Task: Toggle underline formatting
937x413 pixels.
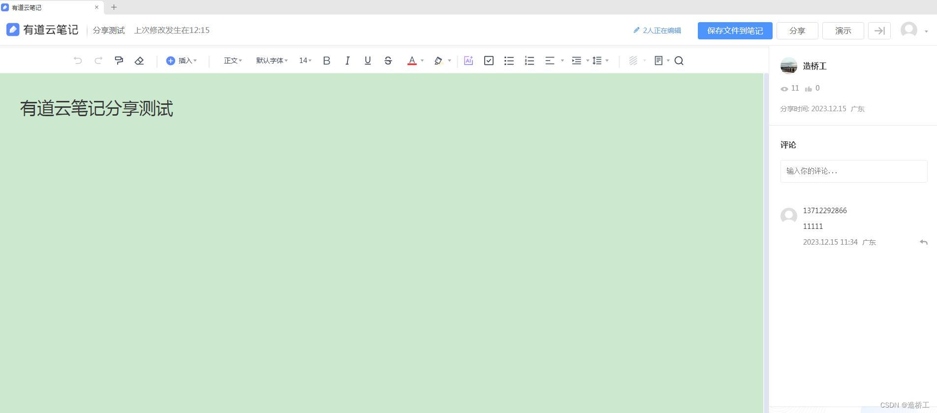Action: (x=368, y=61)
